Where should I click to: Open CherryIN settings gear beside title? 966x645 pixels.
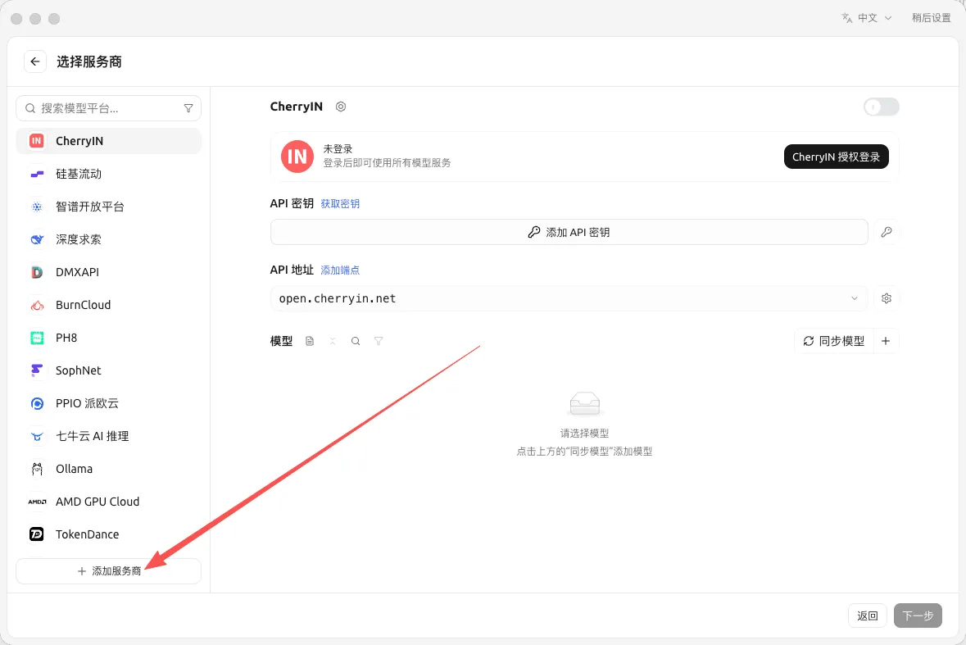click(x=341, y=107)
